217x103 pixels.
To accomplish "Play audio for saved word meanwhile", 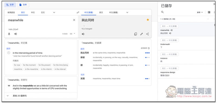I will click(171, 30).
